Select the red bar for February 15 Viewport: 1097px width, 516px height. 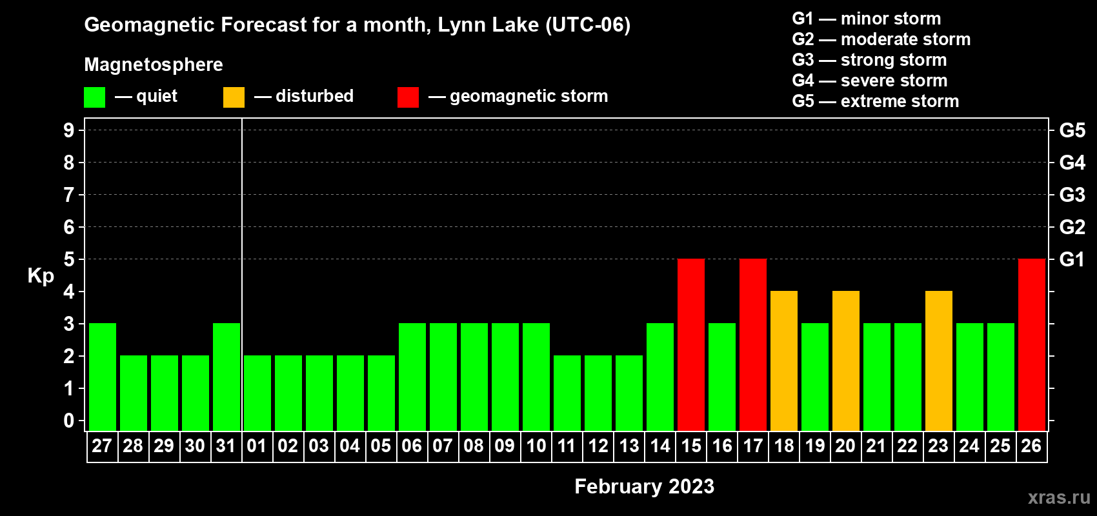(691, 344)
